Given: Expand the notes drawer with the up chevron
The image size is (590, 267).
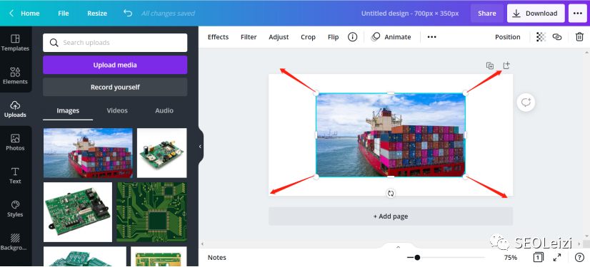Looking at the screenshot, I should coord(398,247).
